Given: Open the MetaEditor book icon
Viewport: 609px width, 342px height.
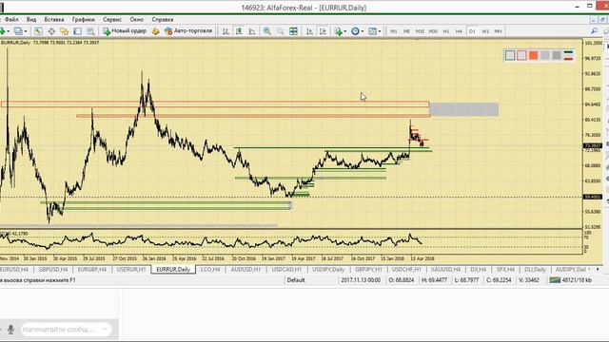Looking at the screenshot, I should (156, 31).
